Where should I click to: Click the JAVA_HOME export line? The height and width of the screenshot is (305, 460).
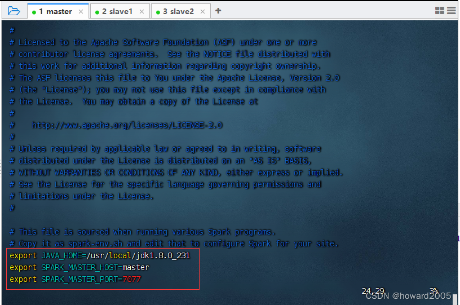coord(100,255)
